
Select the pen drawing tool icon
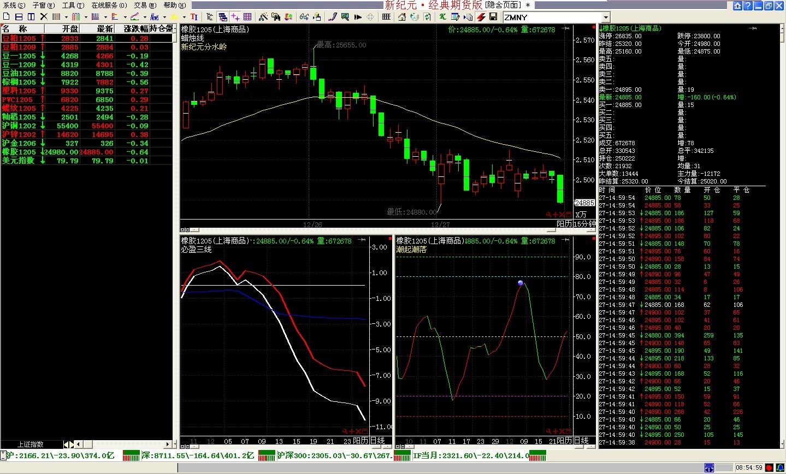332,17
